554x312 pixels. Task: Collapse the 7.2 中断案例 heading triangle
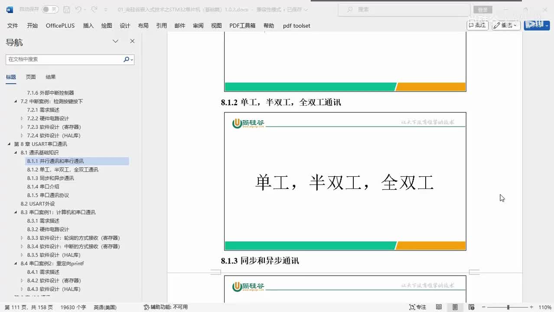[x=16, y=101]
